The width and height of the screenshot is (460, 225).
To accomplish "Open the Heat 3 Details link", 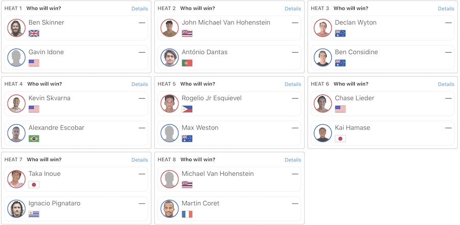I will [446, 9].
